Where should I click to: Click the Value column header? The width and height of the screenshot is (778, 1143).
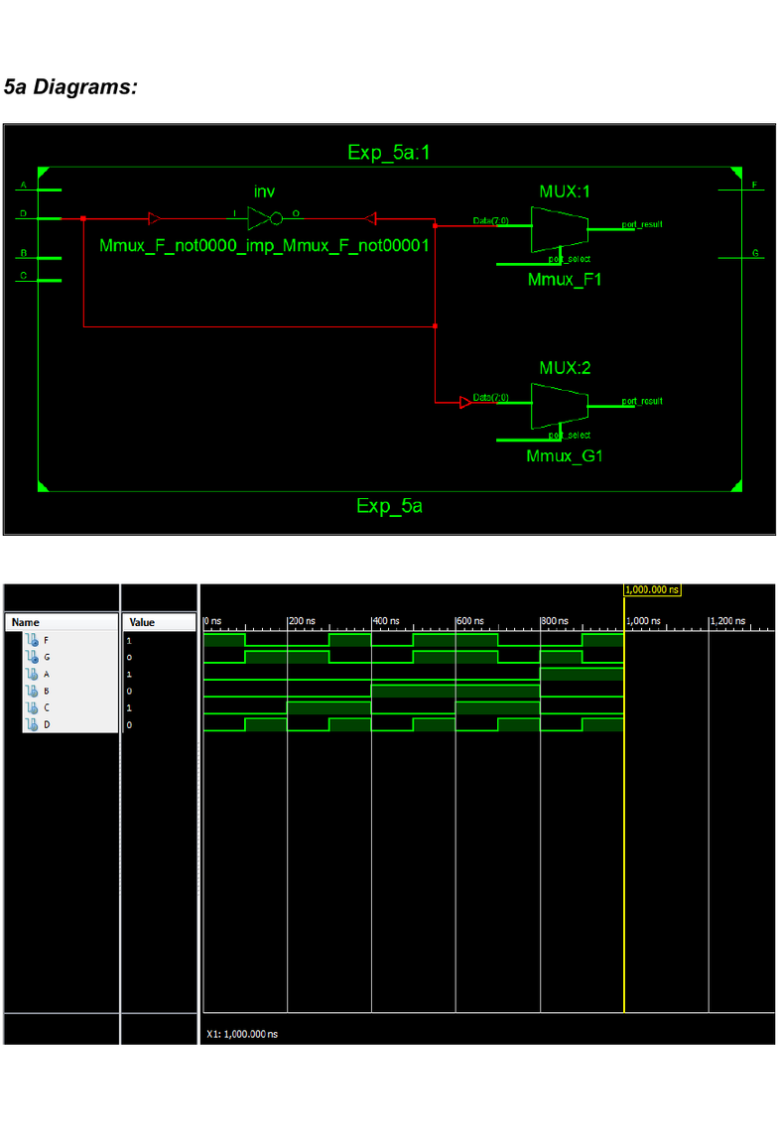coord(159,622)
